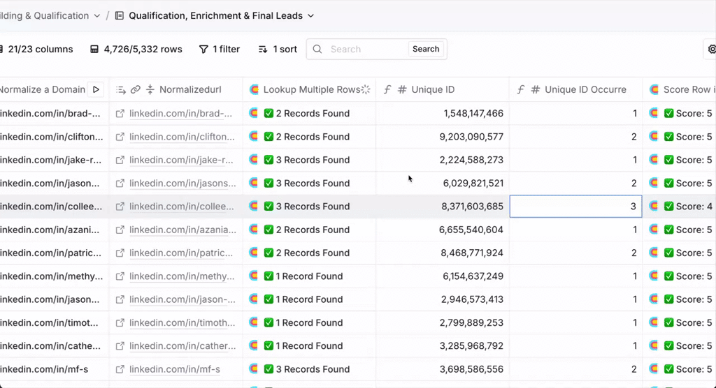Click the 4,726/5,332 rows counter
The height and width of the screenshot is (388, 716).
click(x=136, y=50)
